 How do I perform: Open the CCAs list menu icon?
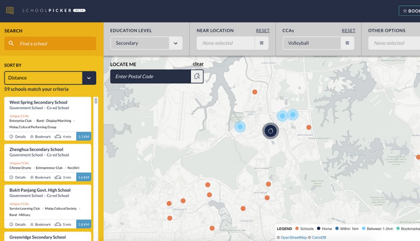[x=347, y=43]
